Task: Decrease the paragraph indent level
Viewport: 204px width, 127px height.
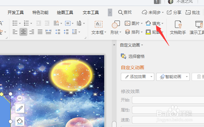Action: tap(39, 23)
